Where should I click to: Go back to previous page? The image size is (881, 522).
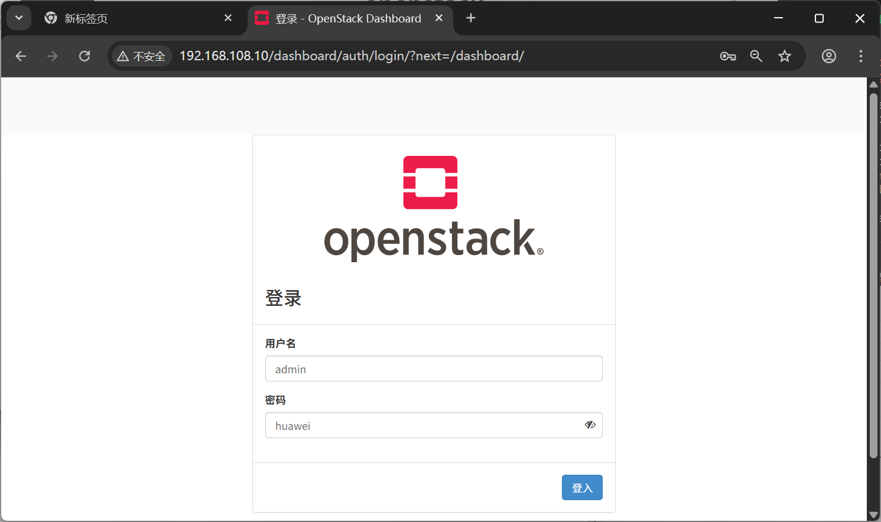(21, 56)
